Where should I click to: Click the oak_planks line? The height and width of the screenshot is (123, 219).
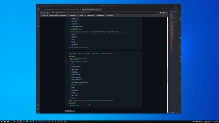click(x=74, y=44)
